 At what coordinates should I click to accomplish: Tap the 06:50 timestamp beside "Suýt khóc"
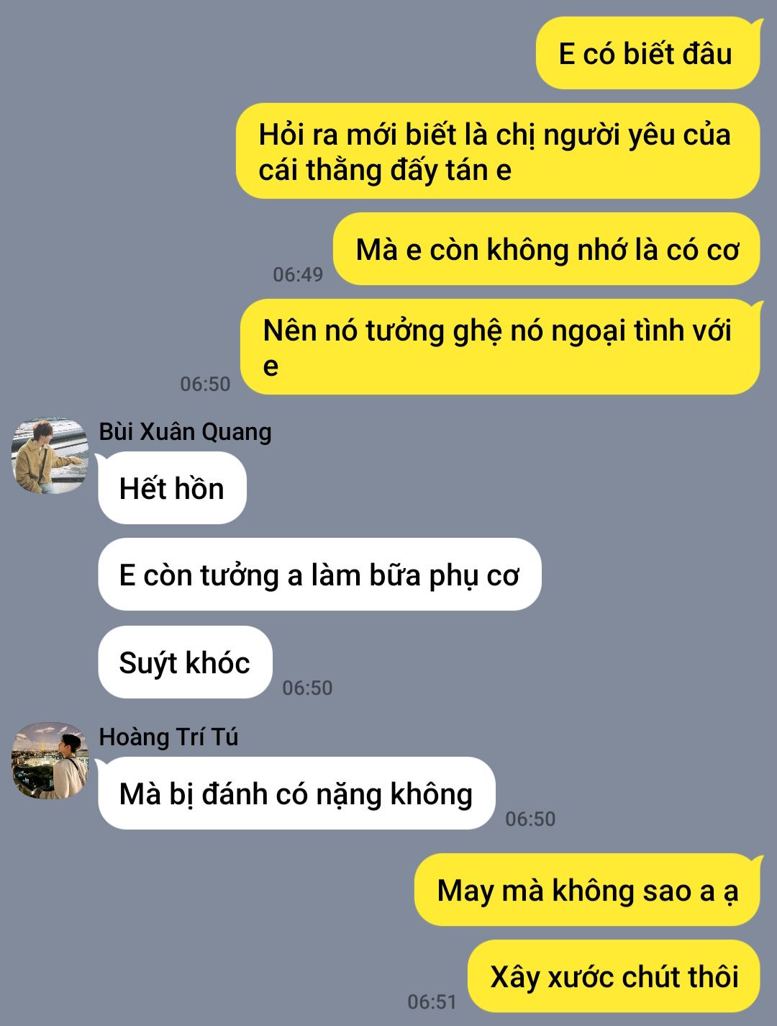(x=307, y=688)
